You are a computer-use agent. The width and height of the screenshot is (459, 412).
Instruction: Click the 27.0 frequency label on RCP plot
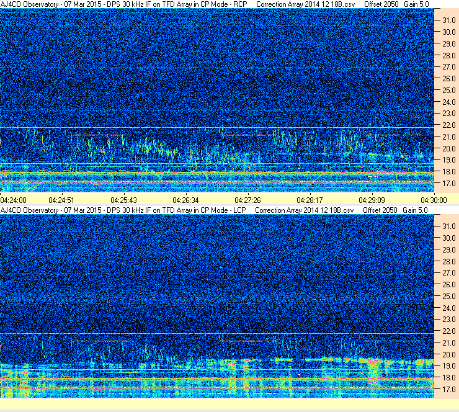(448, 67)
